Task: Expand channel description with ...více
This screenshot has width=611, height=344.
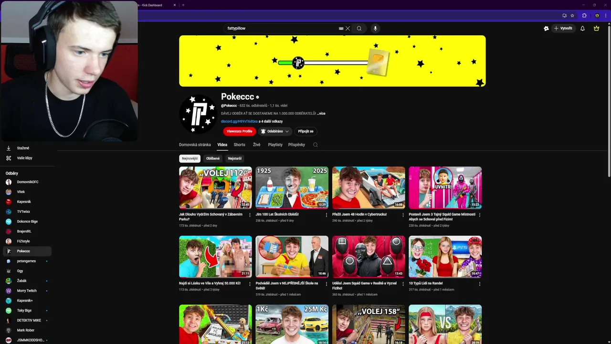Action: [x=321, y=114]
